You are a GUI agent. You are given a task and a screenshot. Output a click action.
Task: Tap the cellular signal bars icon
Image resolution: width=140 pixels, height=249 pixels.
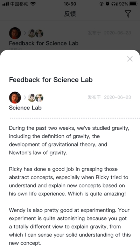pyautogui.click(x=6, y=4)
